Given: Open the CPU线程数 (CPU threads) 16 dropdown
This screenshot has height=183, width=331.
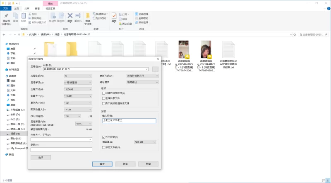Looking at the screenshot, I should tap(72, 116).
